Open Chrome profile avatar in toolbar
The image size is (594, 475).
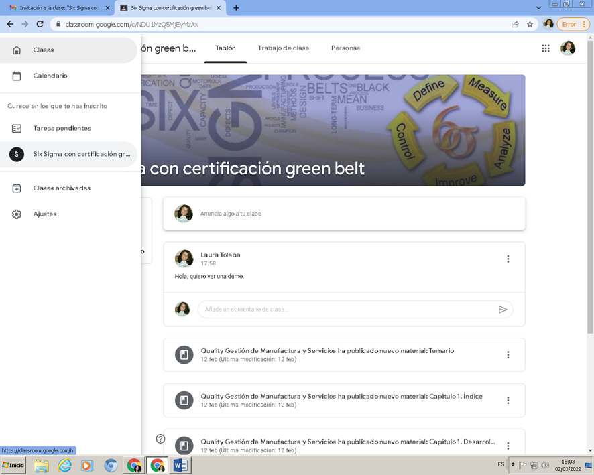[548, 24]
